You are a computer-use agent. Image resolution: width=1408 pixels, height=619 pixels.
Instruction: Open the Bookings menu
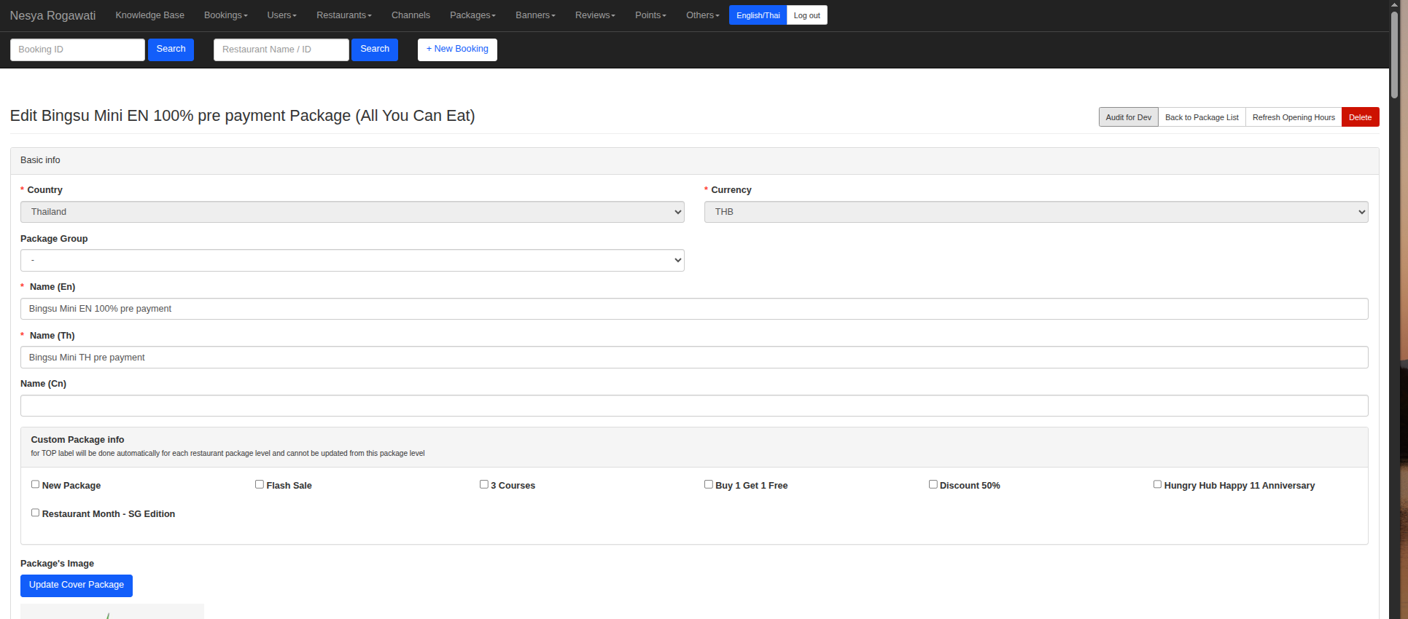coord(225,15)
